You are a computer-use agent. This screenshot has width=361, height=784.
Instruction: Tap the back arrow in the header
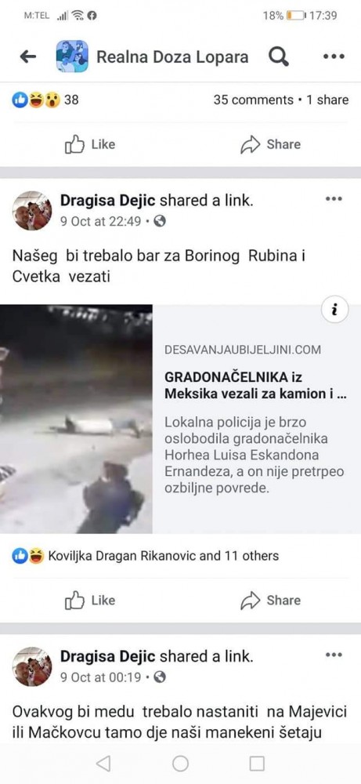[x=28, y=56]
